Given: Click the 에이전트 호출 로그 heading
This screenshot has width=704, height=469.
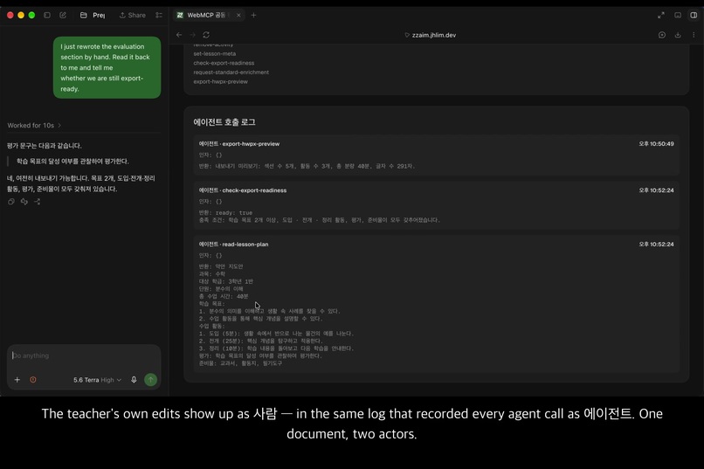Looking at the screenshot, I should click(x=224, y=122).
